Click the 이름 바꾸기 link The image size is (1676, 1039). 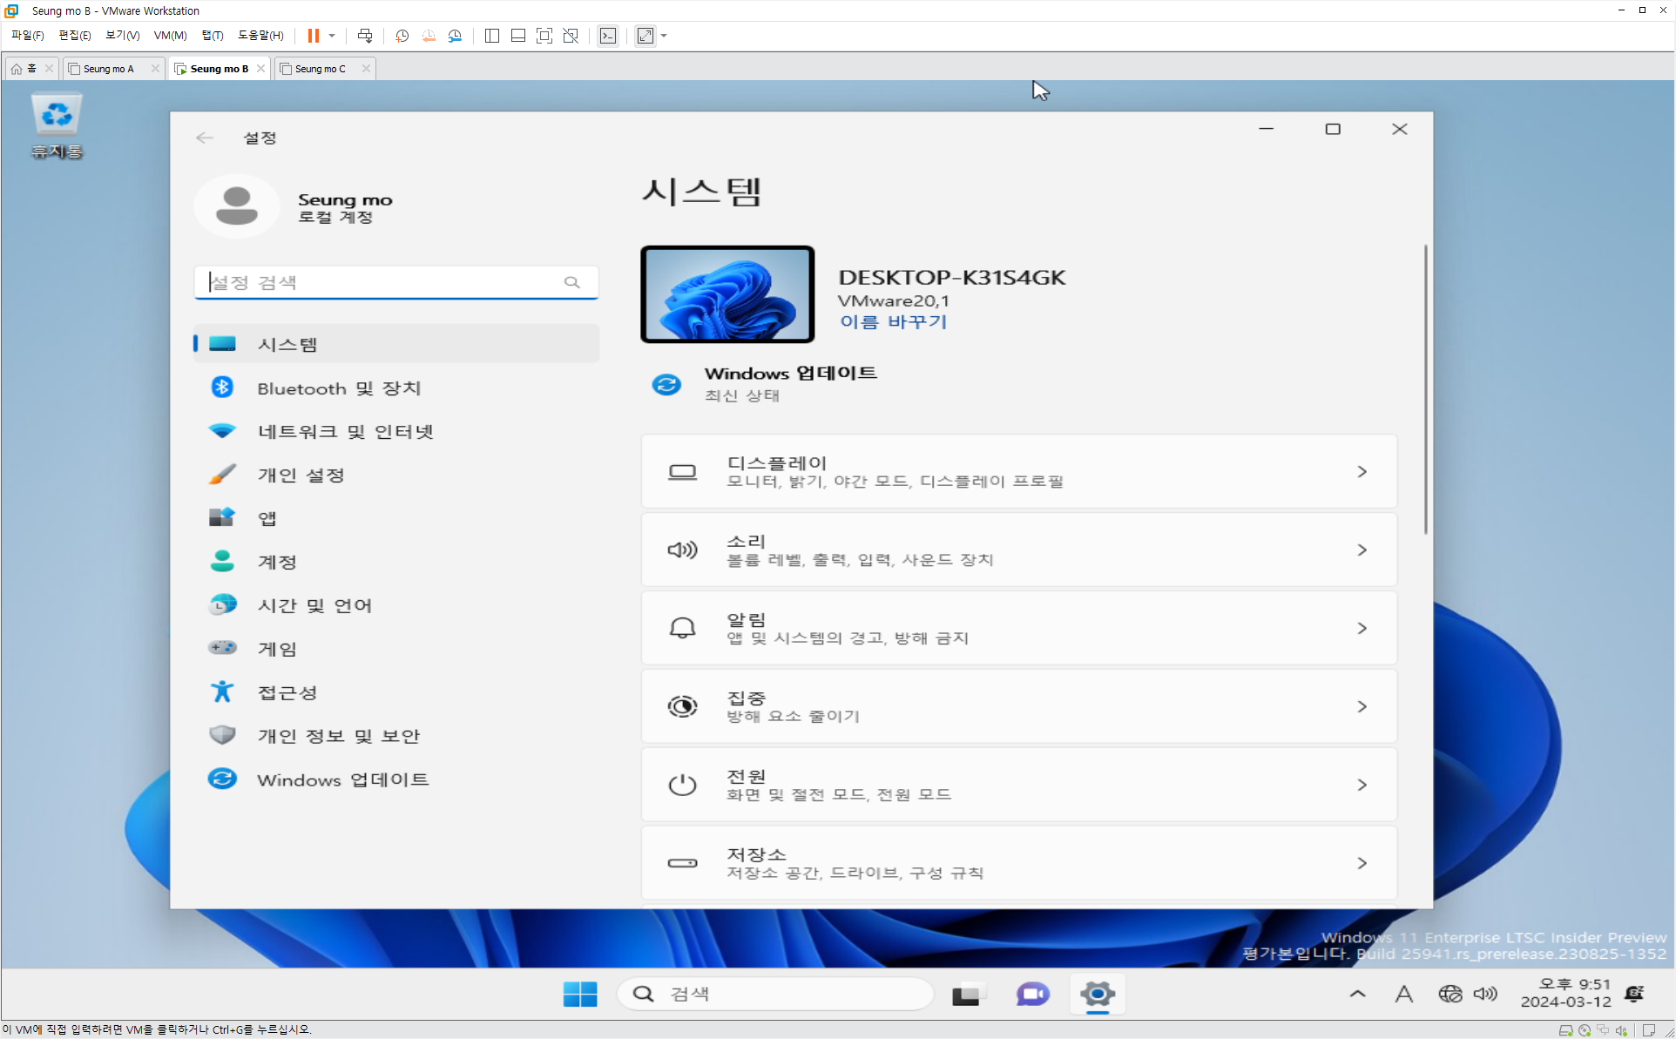(x=893, y=321)
